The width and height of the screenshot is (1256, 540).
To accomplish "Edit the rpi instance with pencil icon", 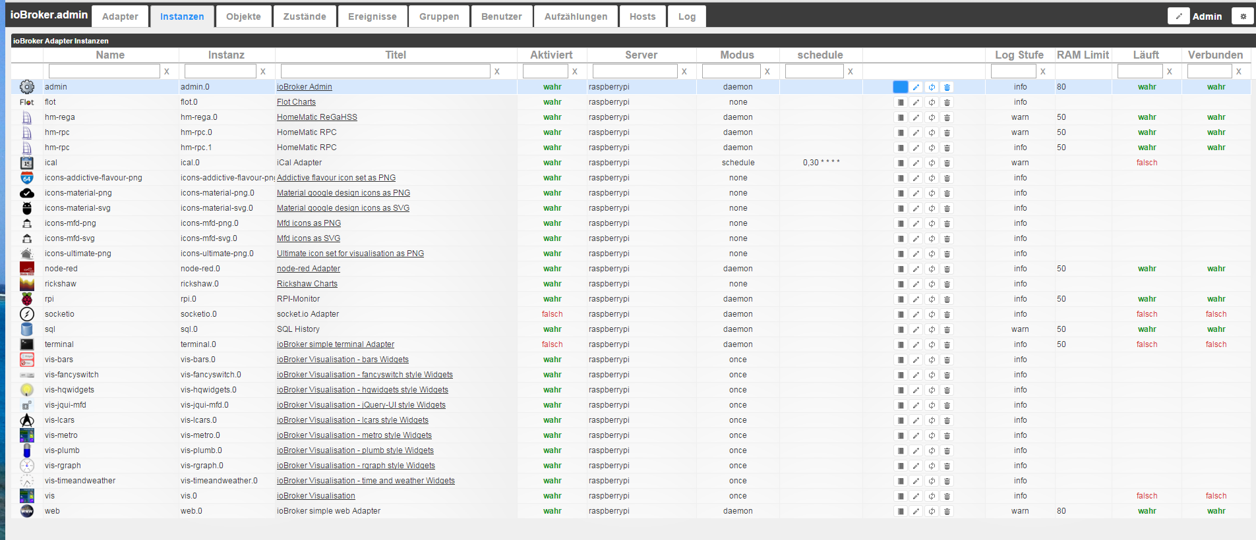I will [916, 299].
